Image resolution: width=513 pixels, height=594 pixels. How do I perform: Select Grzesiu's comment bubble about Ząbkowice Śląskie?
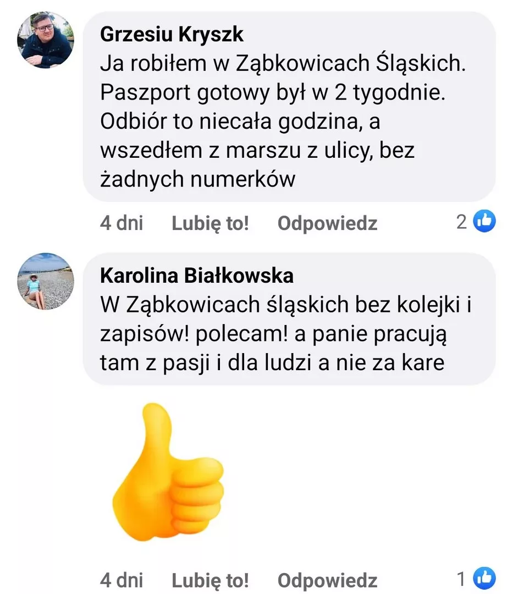click(289, 107)
